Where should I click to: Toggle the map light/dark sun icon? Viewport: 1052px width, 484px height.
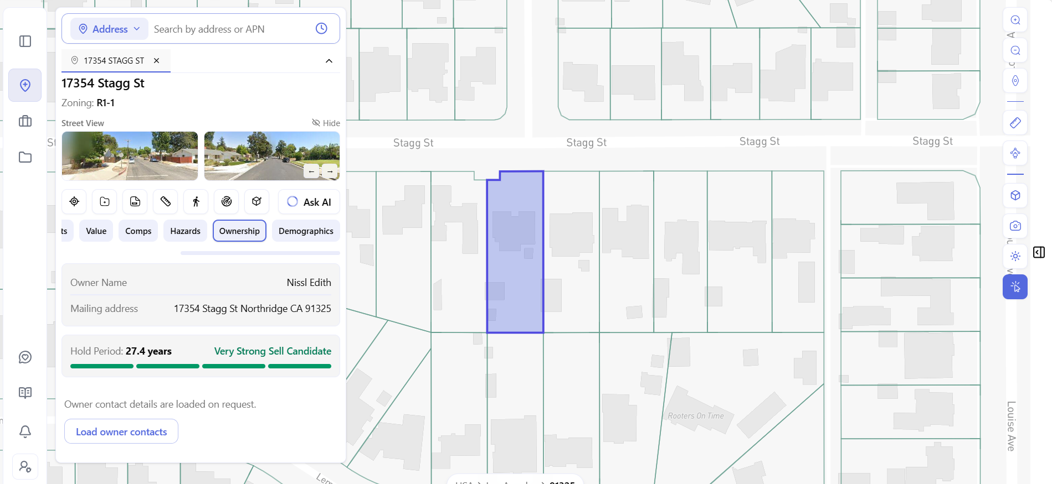pos(1015,256)
